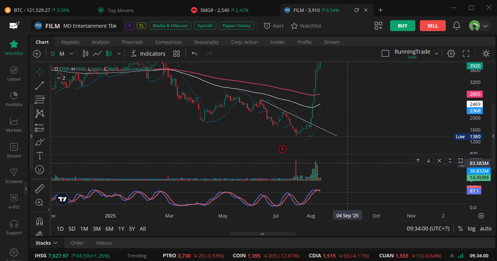The width and height of the screenshot is (497, 261).
Task: Click the undo arrow in the chart toolbar
Action: tap(194, 54)
